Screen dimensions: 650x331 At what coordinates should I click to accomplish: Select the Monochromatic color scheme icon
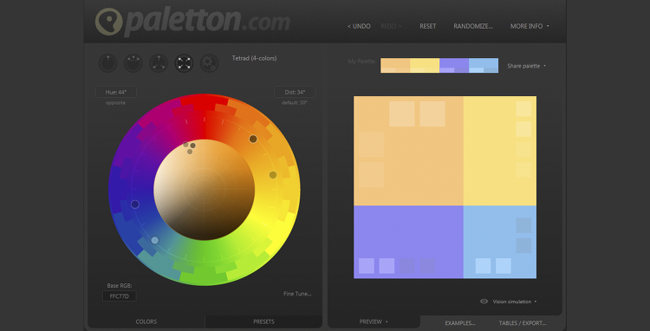(107, 63)
